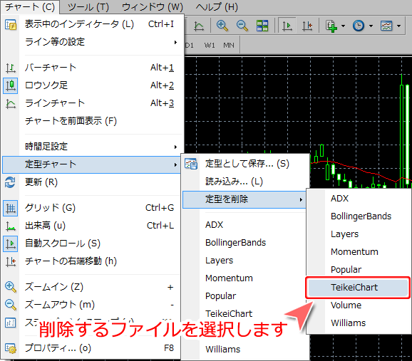Click templates toolbar icon

[386, 26]
